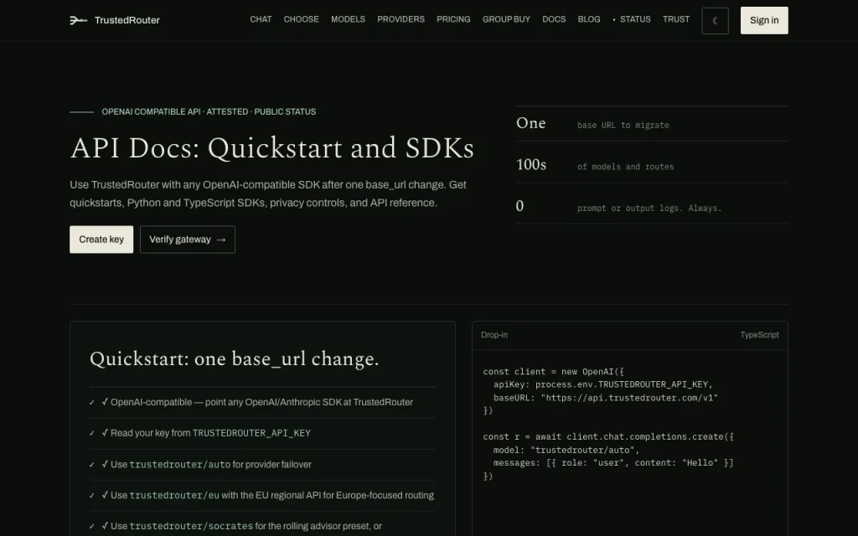Go to MODELS page
The width and height of the screenshot is (858, 536).
pyautogui.click(x=348, y=19)
